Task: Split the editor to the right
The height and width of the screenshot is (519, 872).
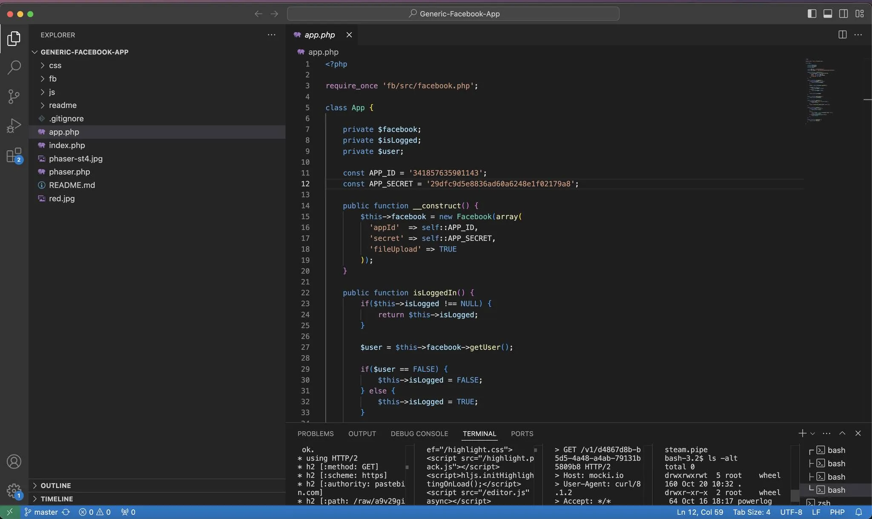Action: (x=842, y=35)
